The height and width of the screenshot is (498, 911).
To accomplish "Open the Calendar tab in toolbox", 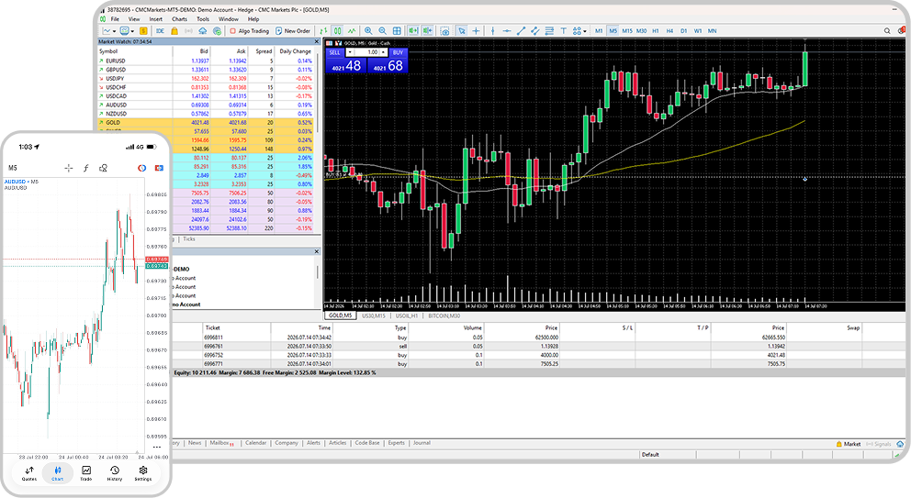I will click(x=255, y=443).
